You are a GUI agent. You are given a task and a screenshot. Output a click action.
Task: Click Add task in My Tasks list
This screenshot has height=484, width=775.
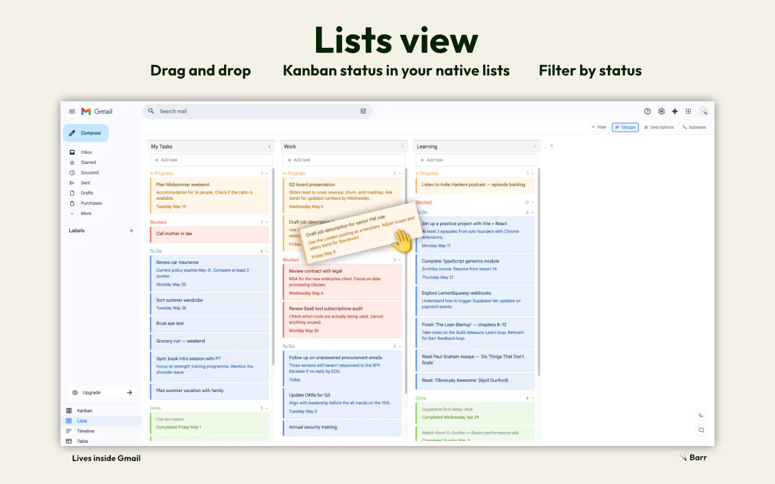tap(211, 160)
